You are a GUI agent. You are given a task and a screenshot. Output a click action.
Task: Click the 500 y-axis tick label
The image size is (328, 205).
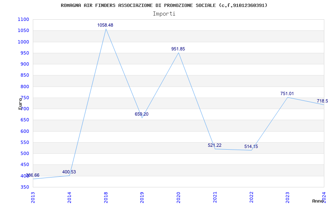[25, 153]
